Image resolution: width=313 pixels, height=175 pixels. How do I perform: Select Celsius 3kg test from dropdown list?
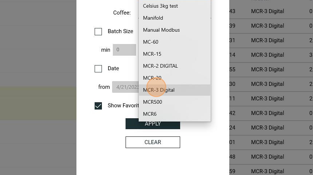(x=175, y=6)
